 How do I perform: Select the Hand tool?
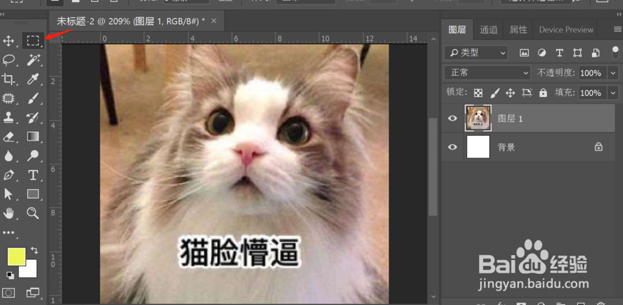point(9,213)
